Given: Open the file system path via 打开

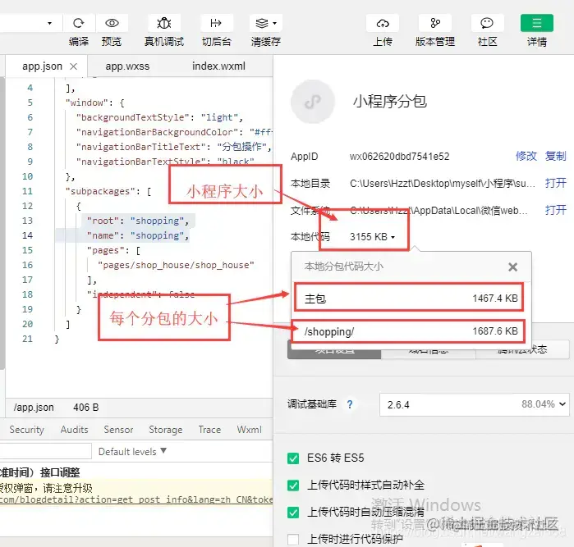Looking at the screenshot, I should click(555, 210).
